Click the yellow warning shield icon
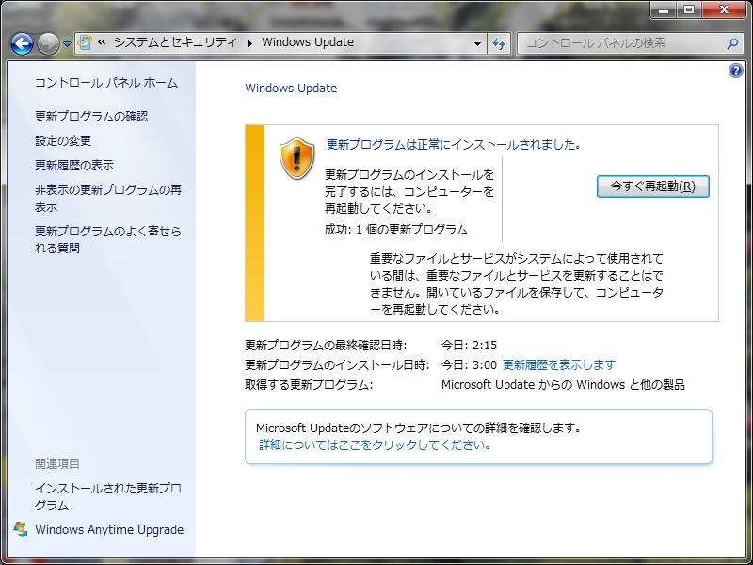 click(296, 158)
